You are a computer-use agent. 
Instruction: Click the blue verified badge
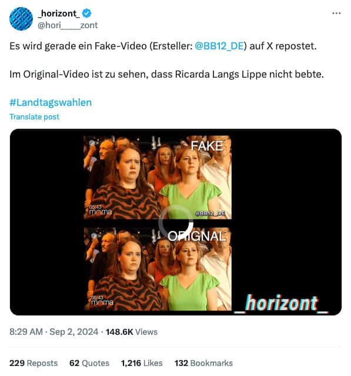(x=86, y=13)
